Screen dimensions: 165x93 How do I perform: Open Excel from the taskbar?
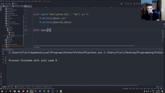click(x=44, y=91)
